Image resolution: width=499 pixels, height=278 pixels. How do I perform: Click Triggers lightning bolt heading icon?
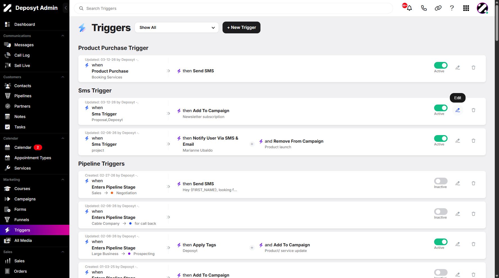(x=82, y=28)
